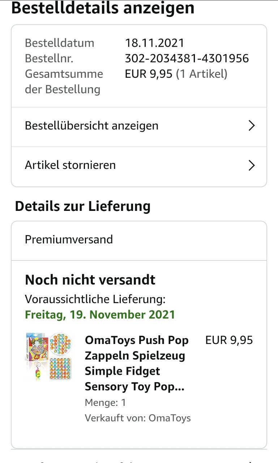Tap the Gesamtsumme EUR 9,95 (1 Artikel) total

tap(176, 74)
